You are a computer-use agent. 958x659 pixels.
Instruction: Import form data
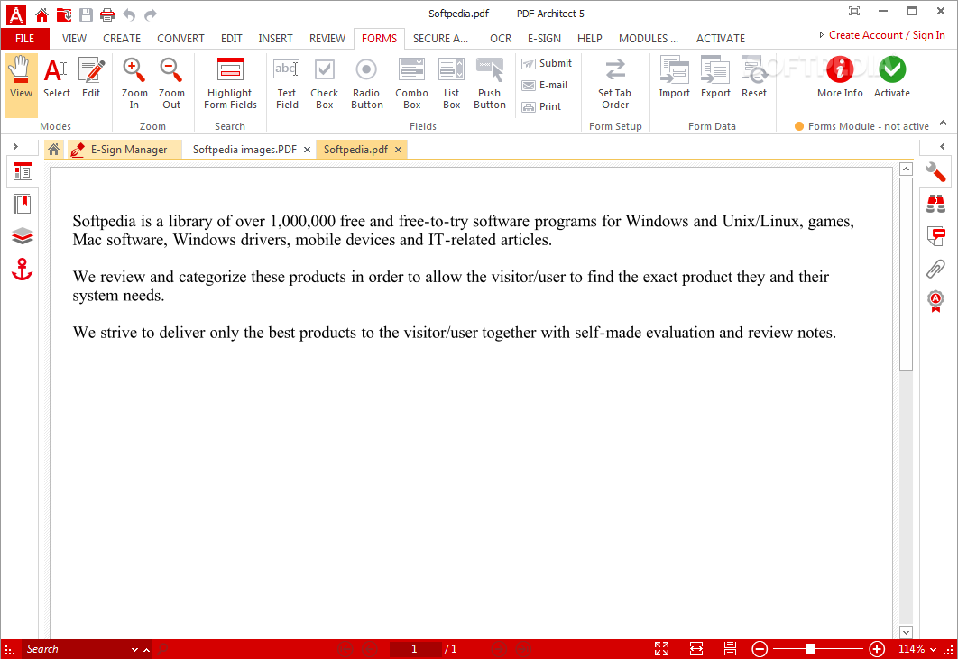click(674, 78)
